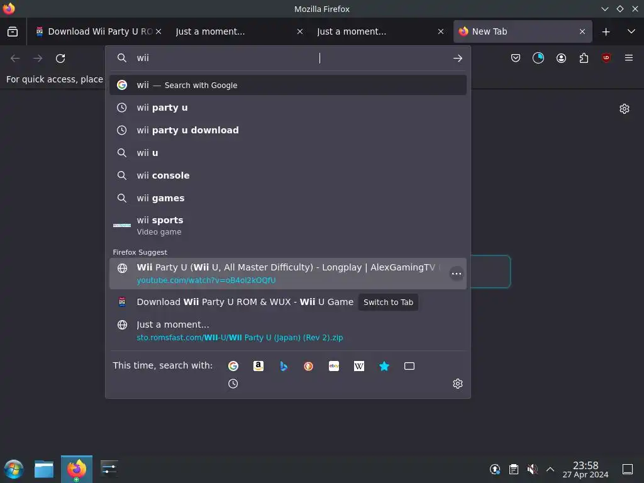644x483 pixels.
Task: Open the Firefox account icon
Action: click(x=561, y=58)
